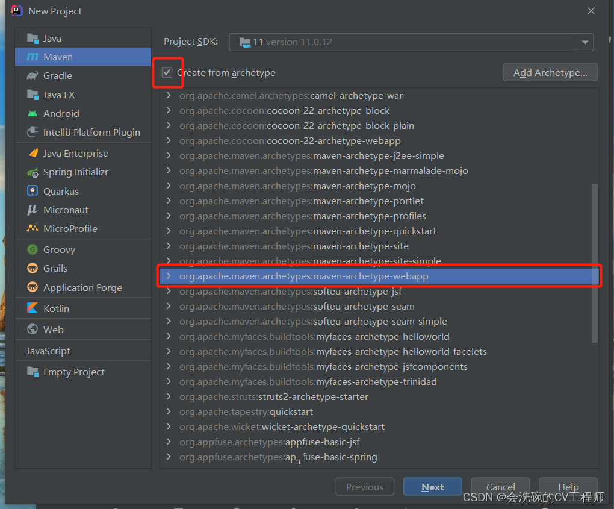Select softeu-archetype-seam row text
The width and height of the screenshot is (614, 509).
click(x=297, y=307)
